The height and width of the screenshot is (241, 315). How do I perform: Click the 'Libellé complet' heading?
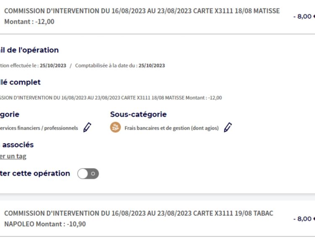pos(20,82)
